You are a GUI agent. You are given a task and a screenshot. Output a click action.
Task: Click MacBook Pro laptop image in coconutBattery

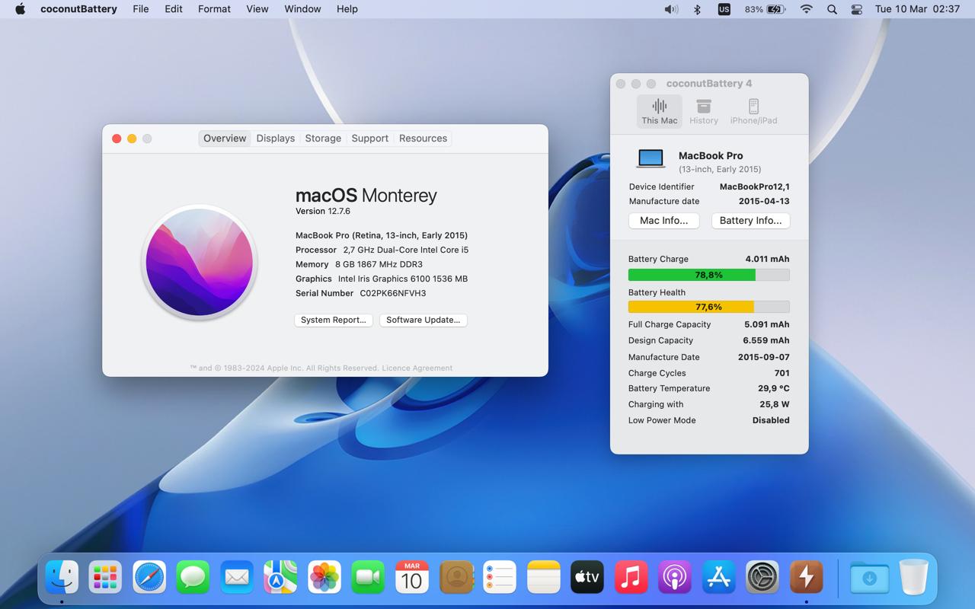[651, 158]
